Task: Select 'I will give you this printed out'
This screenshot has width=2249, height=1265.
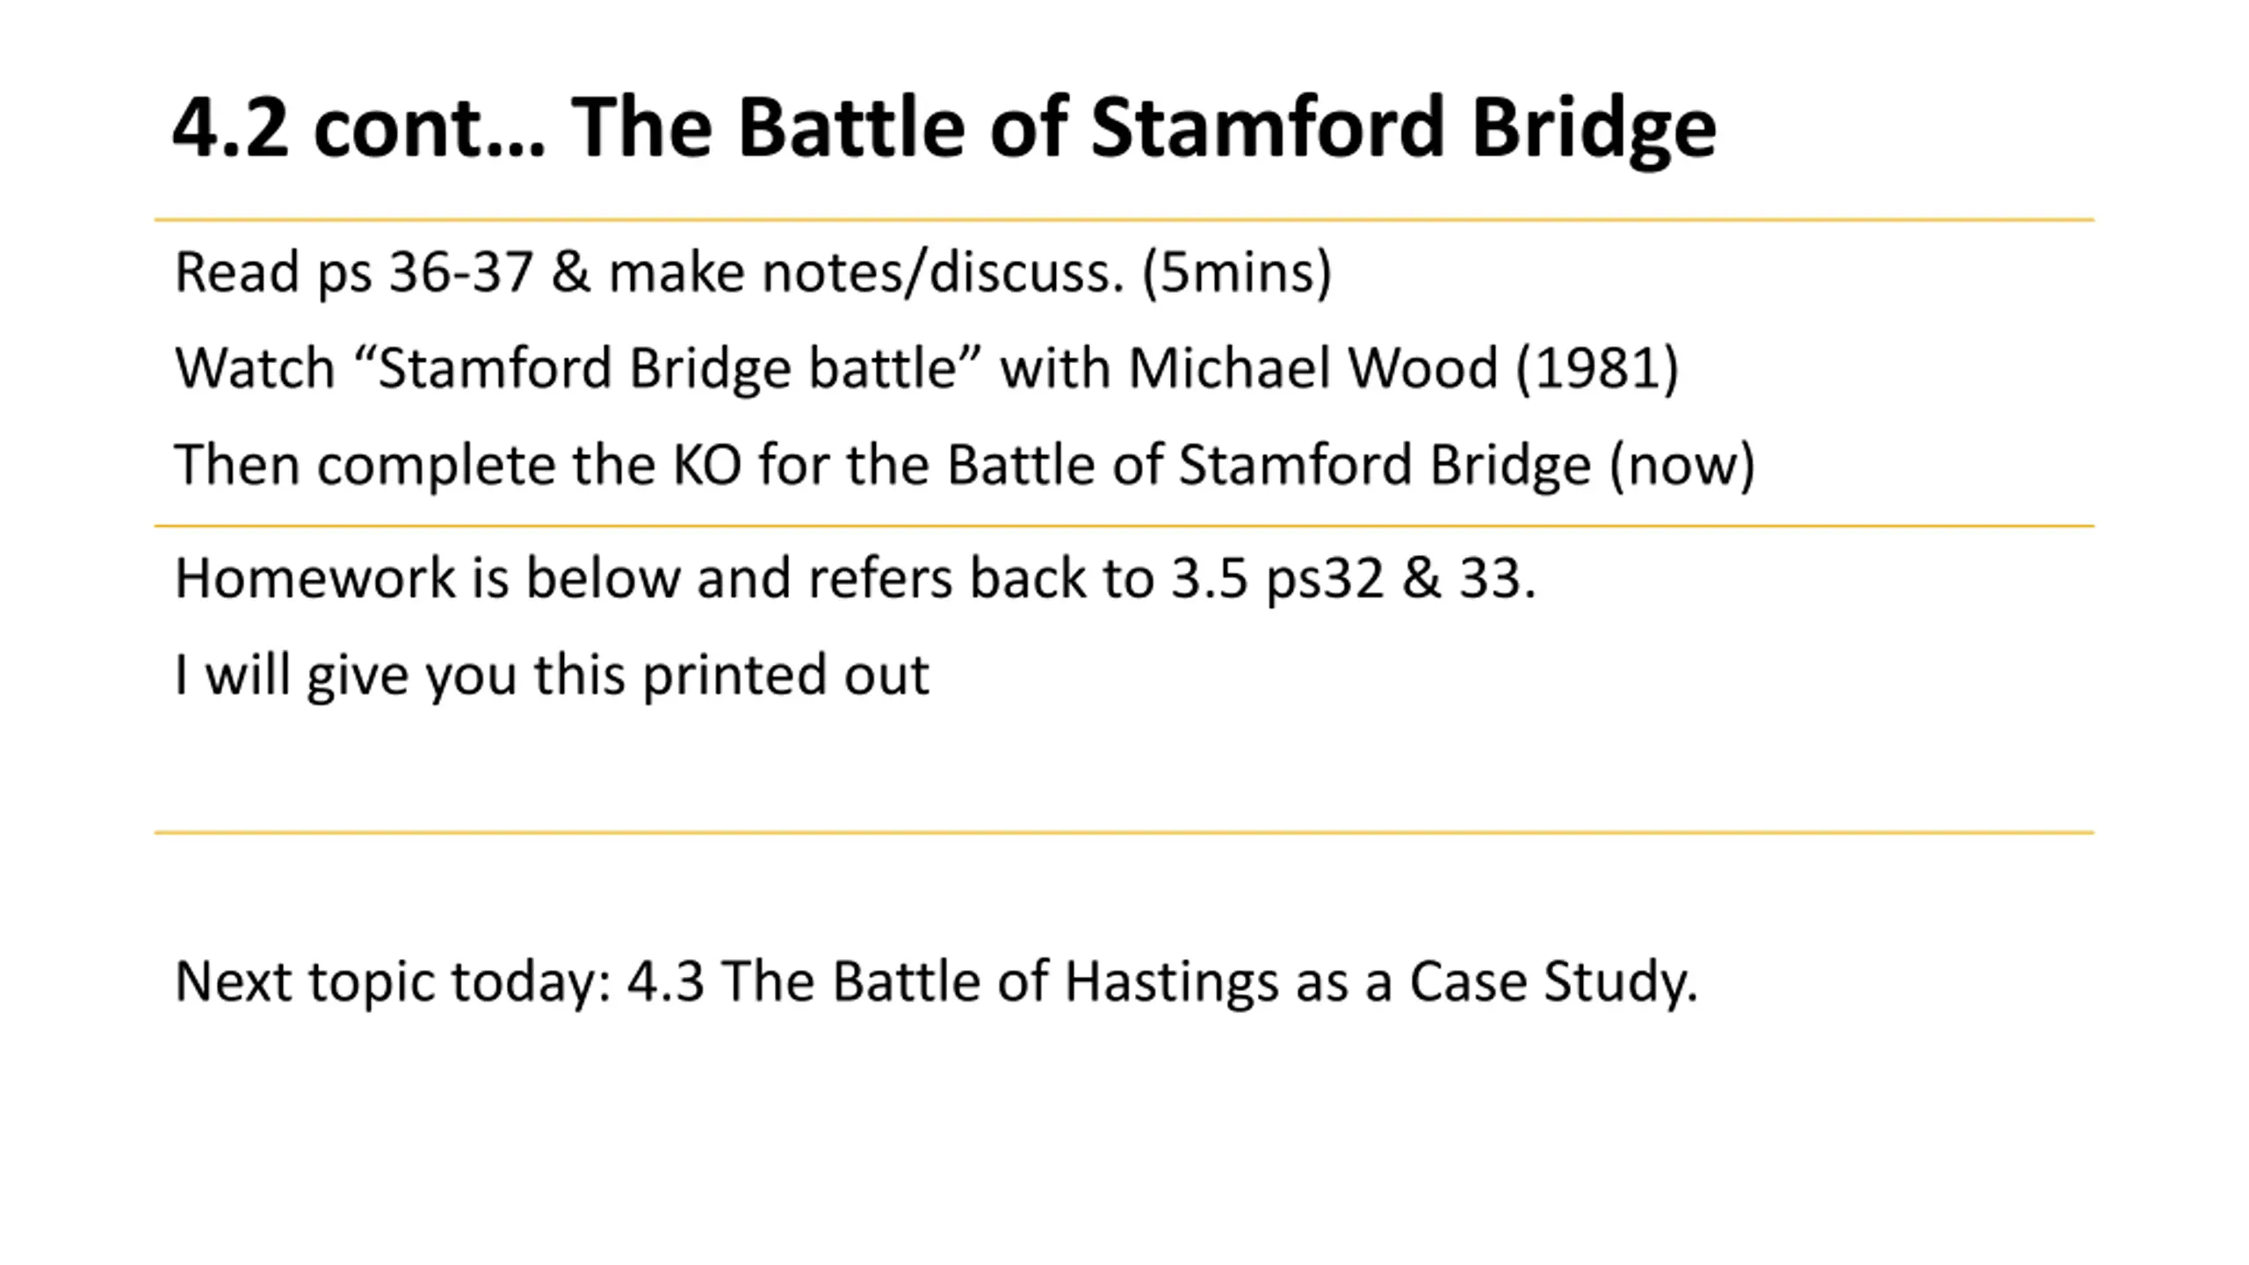Action: 552,676
